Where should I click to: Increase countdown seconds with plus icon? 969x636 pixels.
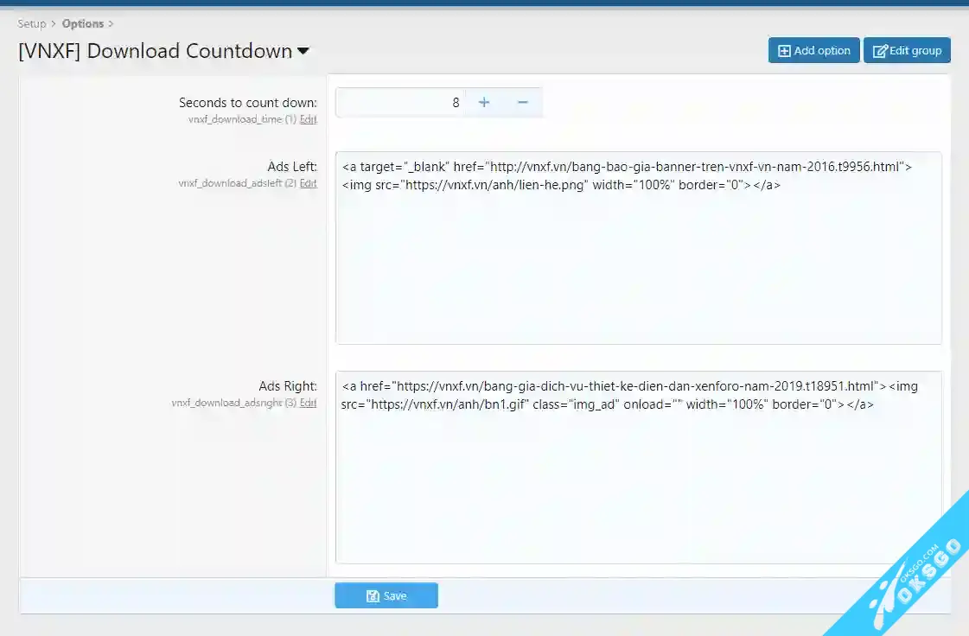[x=484, y=103]
